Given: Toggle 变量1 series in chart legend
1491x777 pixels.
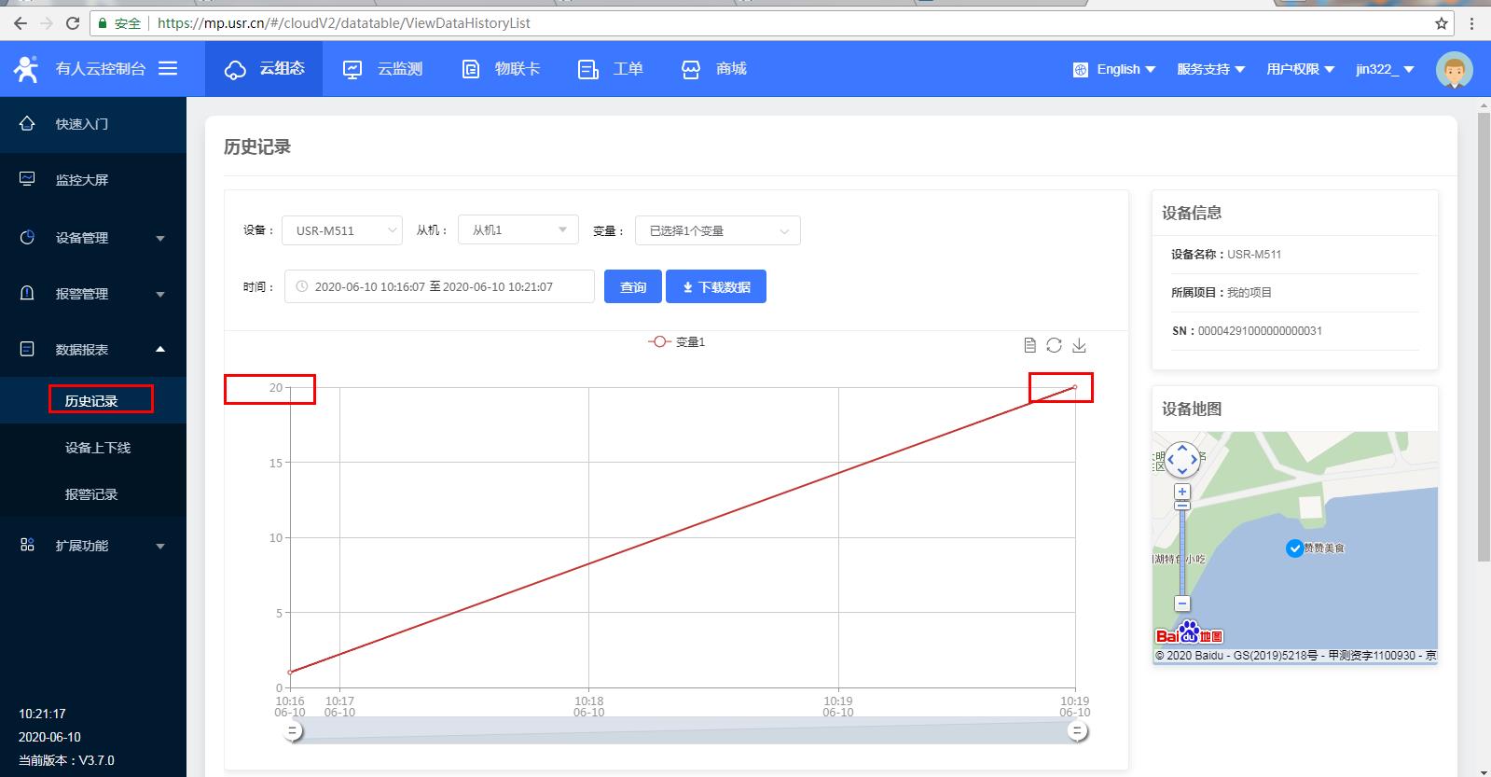Looking at the screenshot, I should 677,342.
